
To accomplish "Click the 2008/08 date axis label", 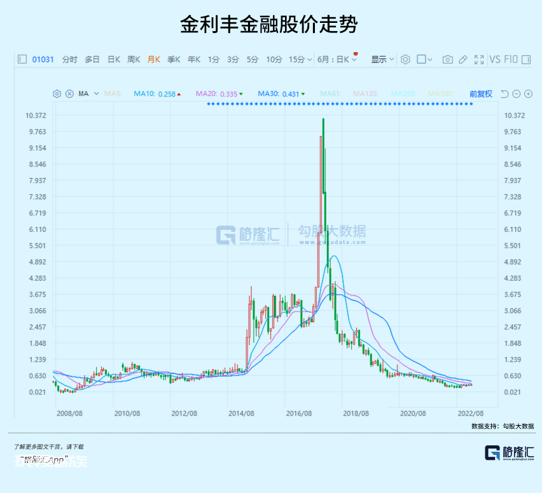I will tap(69, 413).
